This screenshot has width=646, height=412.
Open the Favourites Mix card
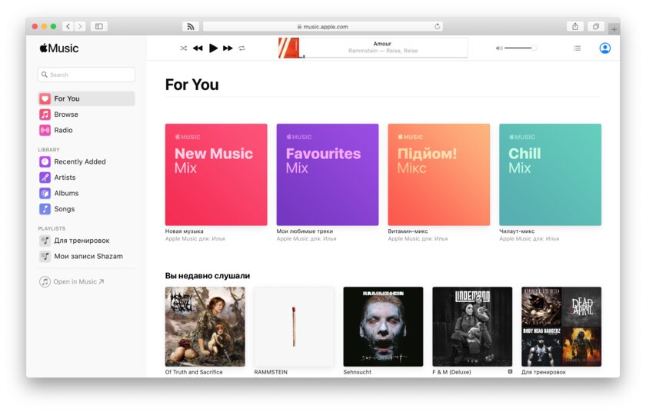[x=328, y=174]
